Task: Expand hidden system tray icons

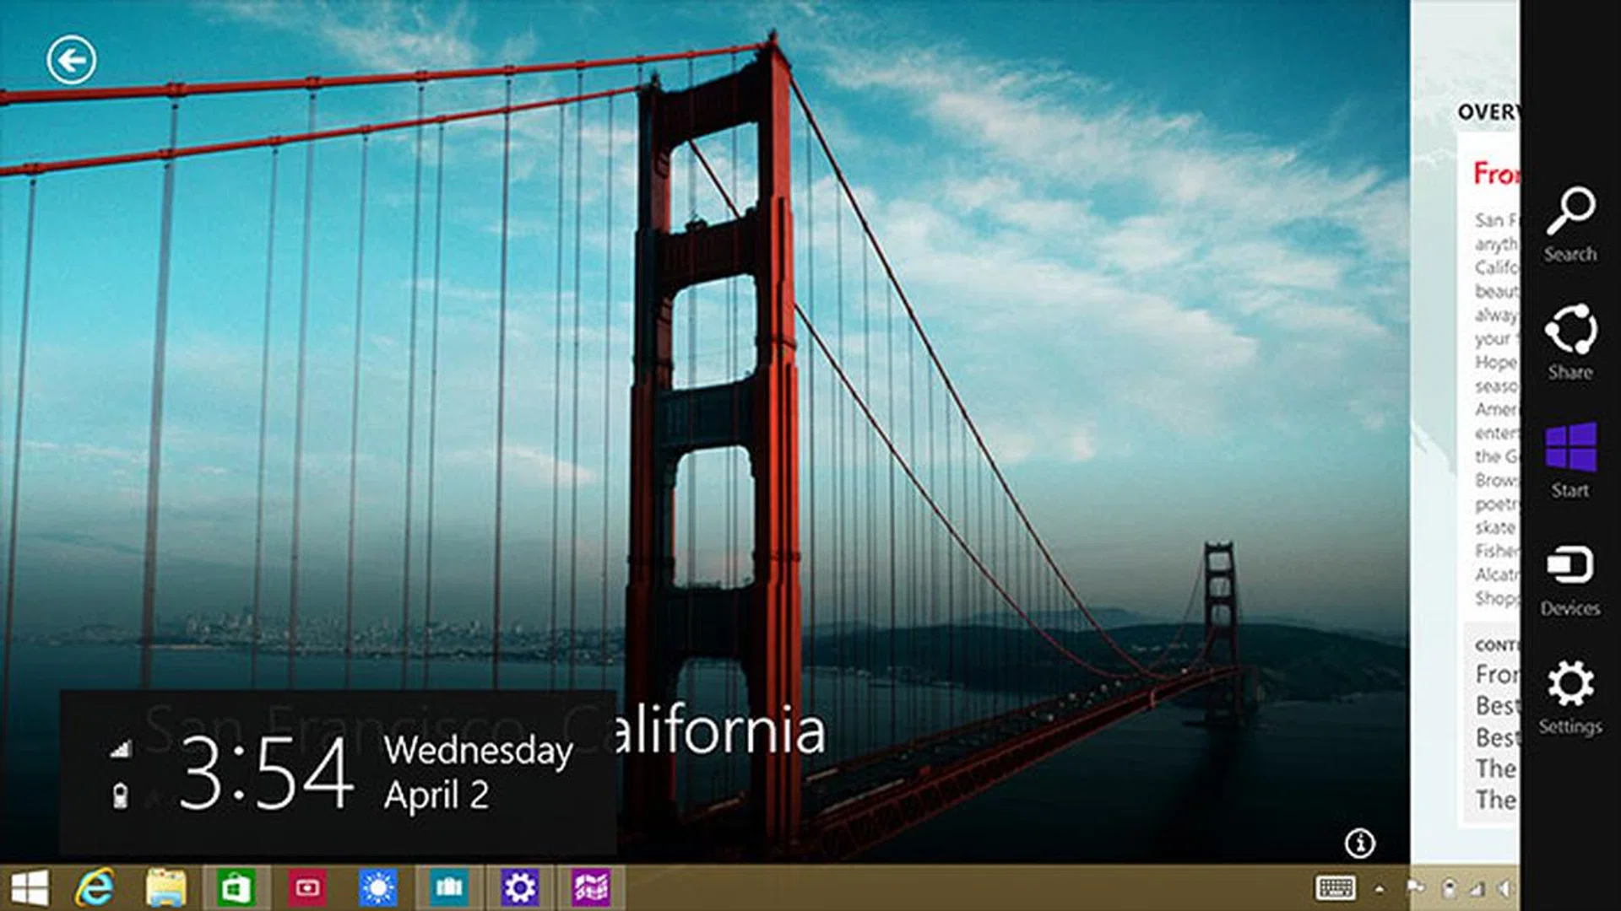Action: pyautogui.click(x=1380, y=888)
